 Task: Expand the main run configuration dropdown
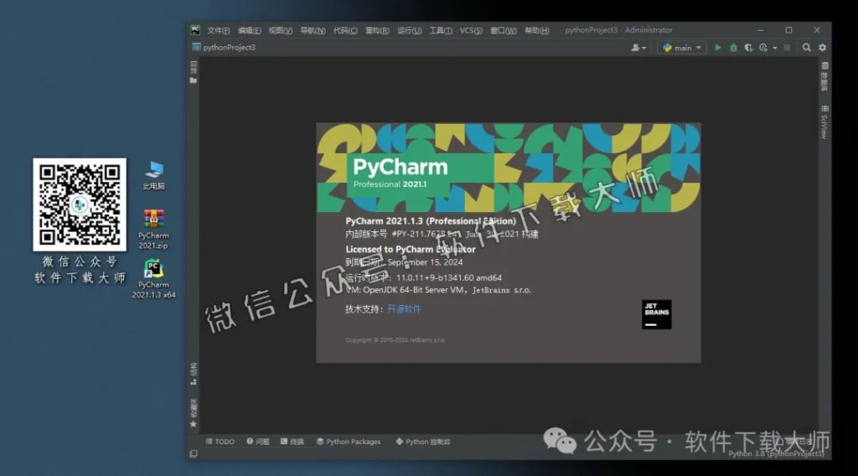coord(682,48)
